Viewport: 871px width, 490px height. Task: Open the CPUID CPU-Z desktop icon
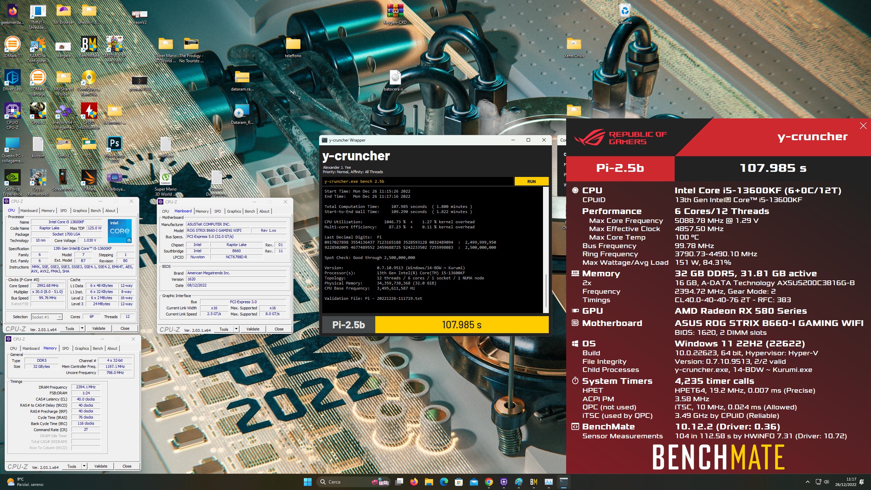click(12, 116)
